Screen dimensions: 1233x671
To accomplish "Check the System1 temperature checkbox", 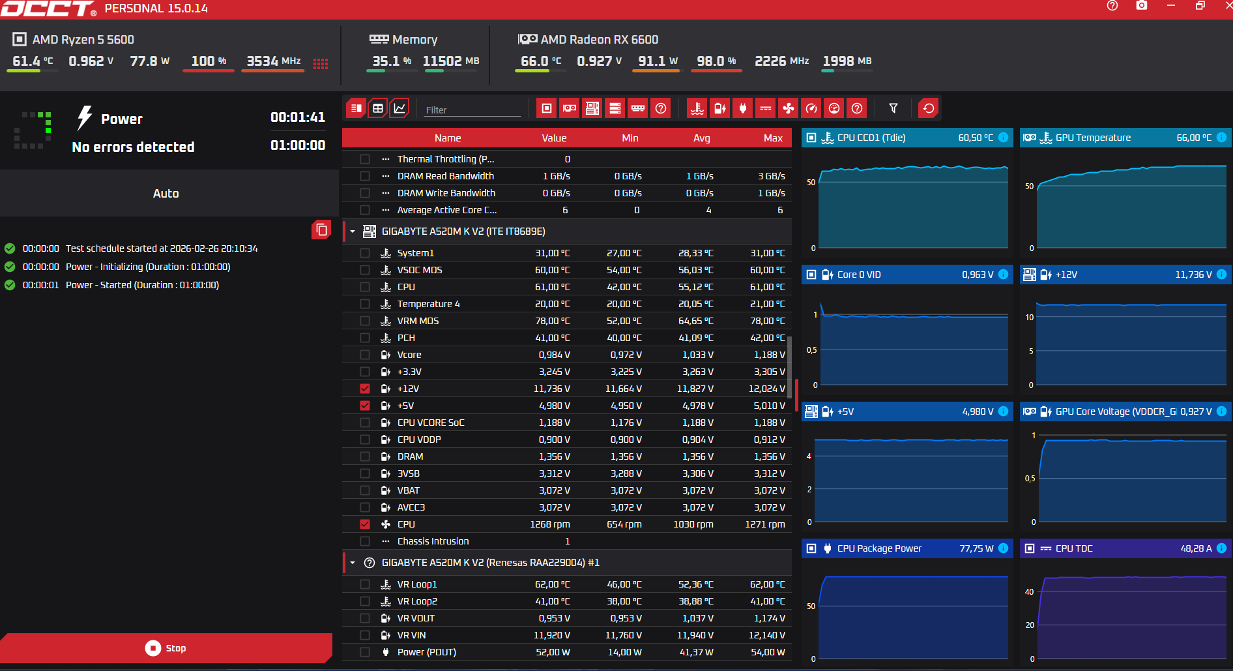I will click(365, 253).
